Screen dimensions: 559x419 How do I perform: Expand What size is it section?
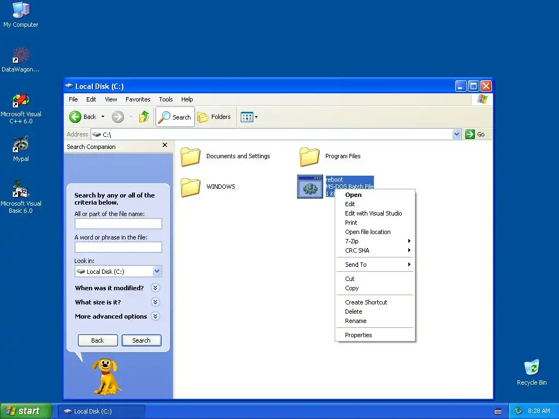[x=155, y=302]
